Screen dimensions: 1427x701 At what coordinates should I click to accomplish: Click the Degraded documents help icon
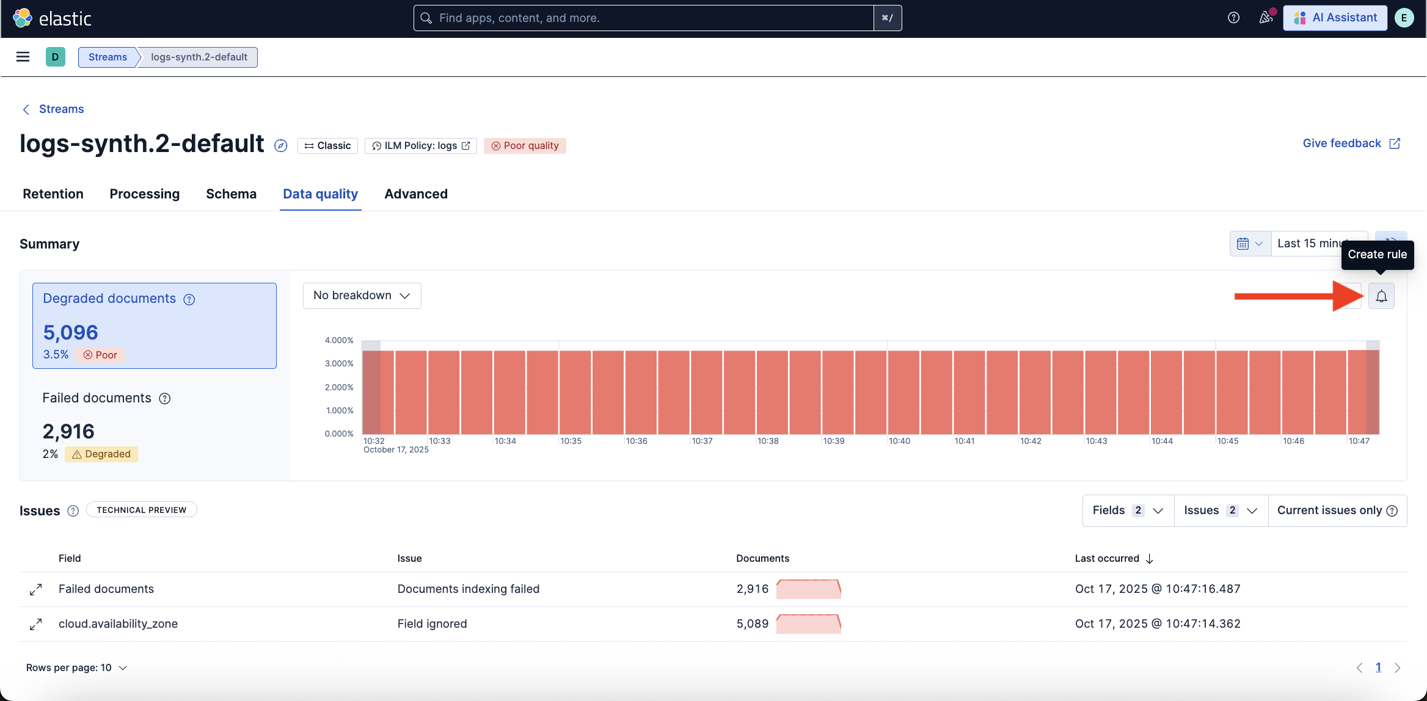click(189, 299)
